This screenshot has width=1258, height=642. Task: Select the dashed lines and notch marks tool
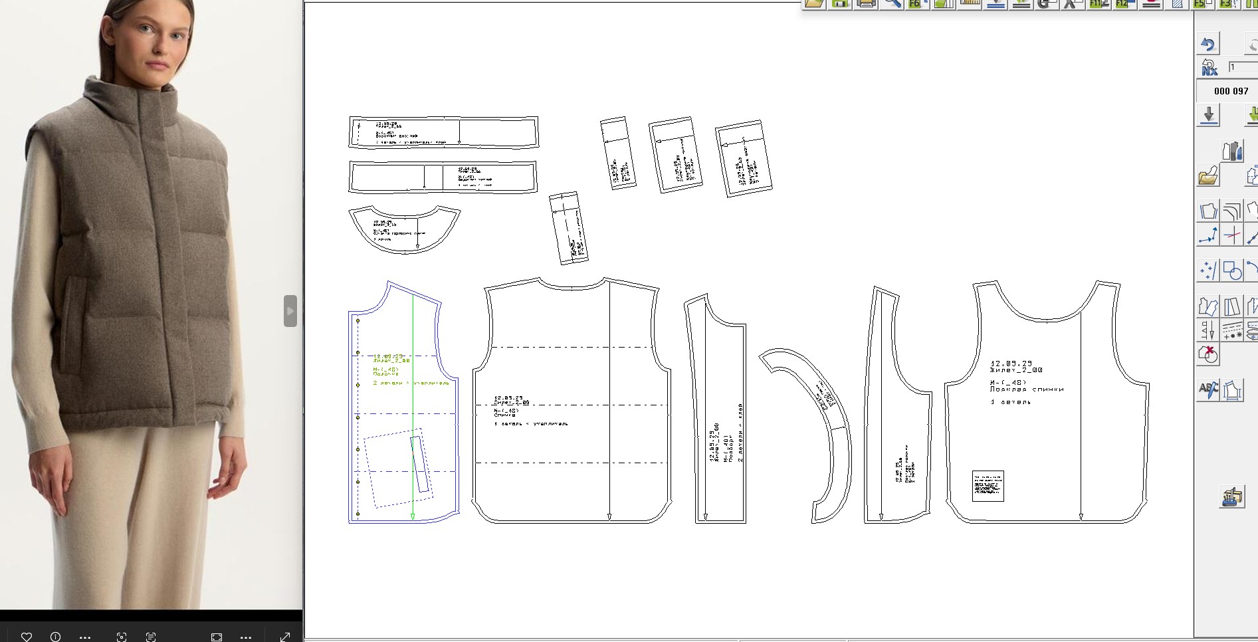[1232, 330]
